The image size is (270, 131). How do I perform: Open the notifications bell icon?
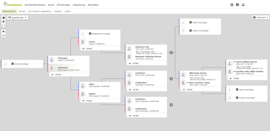[x=243, y=5]
